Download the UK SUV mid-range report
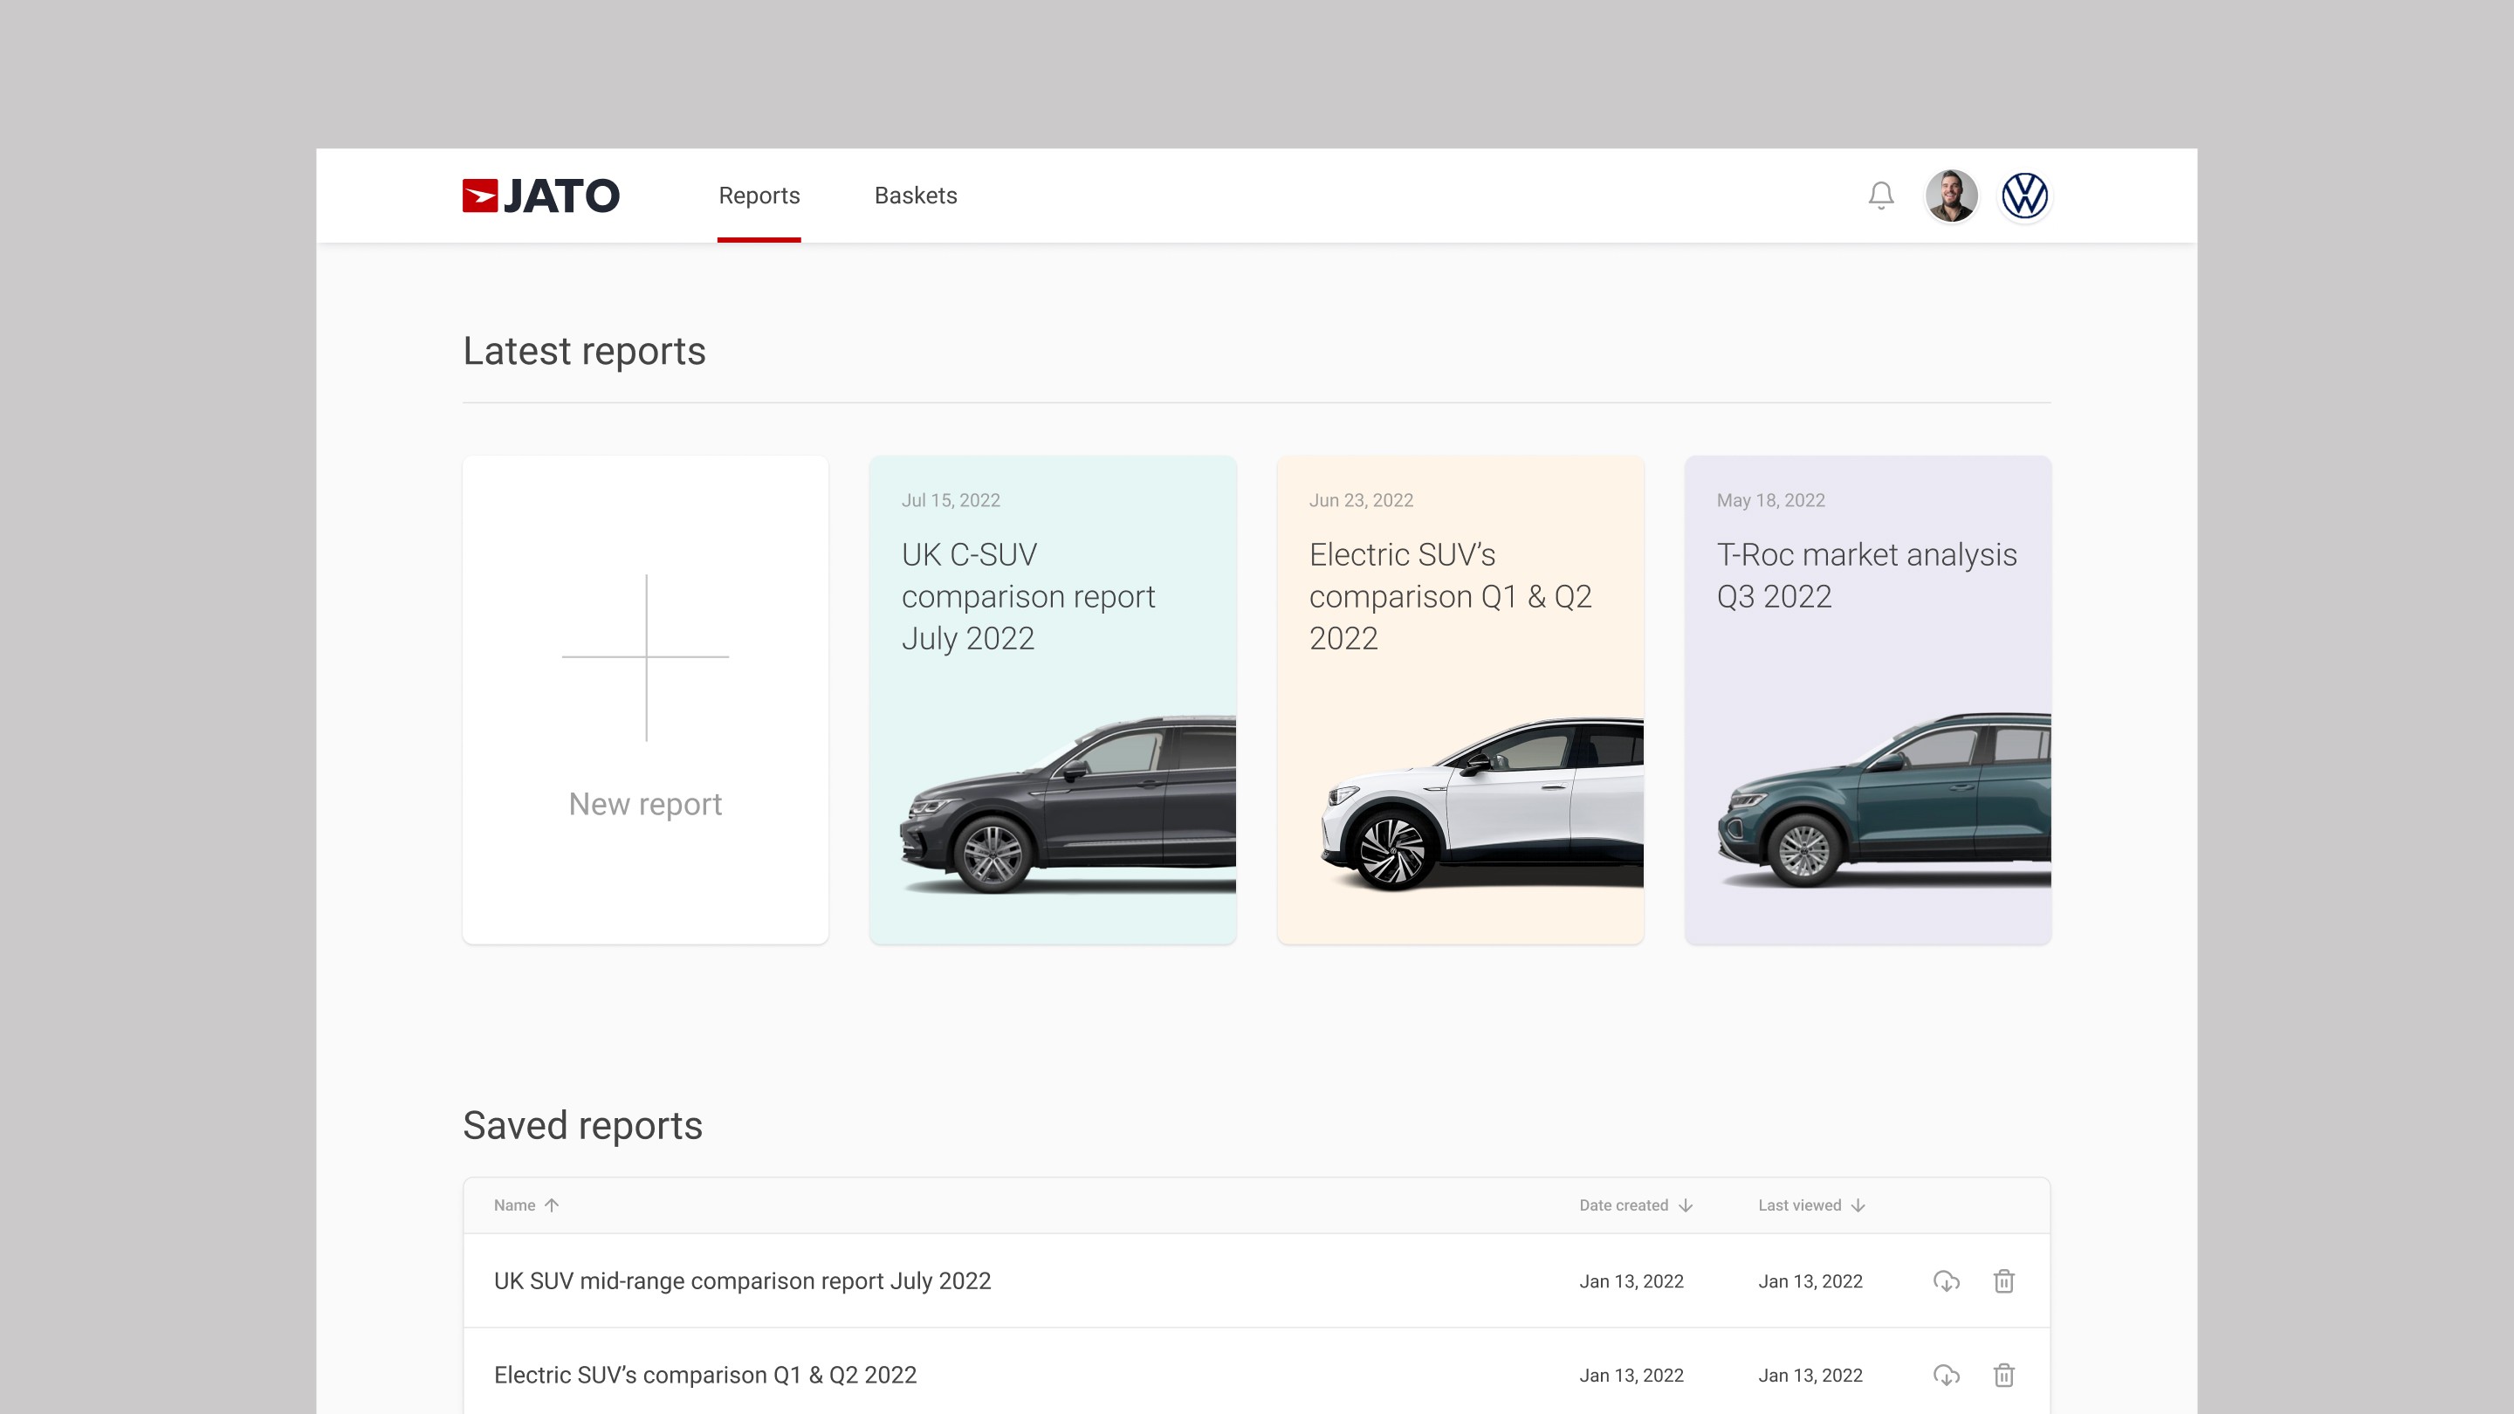The width and height of the screenshot is (2514, 1414). pyautogui.click(x=1946, y=1281)
